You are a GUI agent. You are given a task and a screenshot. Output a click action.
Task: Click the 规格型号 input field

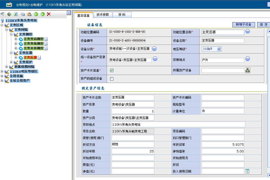(223, 104)
